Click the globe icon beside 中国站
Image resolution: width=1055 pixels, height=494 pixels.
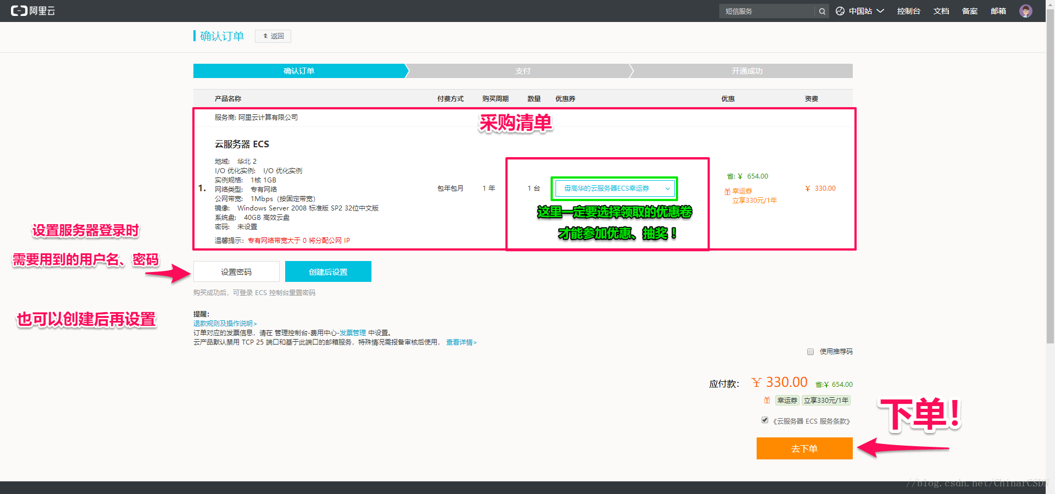coord(840,11)
